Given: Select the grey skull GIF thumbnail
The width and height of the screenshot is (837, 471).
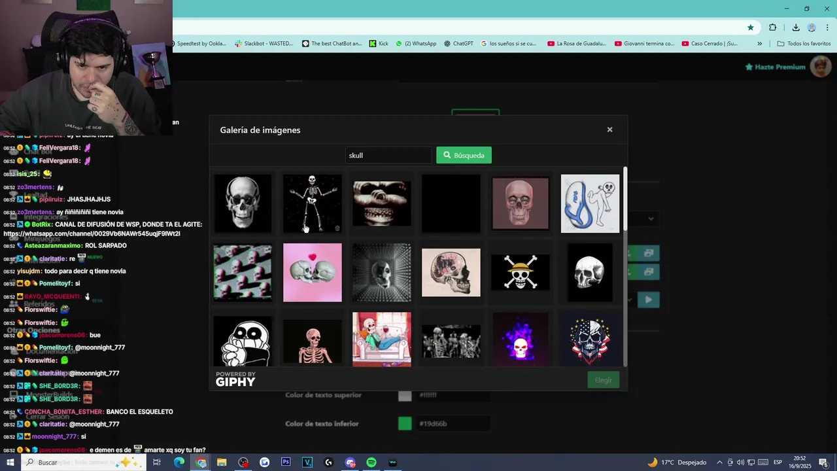Looking at the screenshot, I should click(x=243, y=203).
